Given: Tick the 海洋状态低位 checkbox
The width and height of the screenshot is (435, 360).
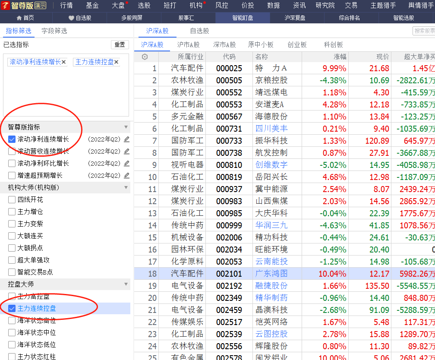Looking at the screenshot, I should (12, 345).
